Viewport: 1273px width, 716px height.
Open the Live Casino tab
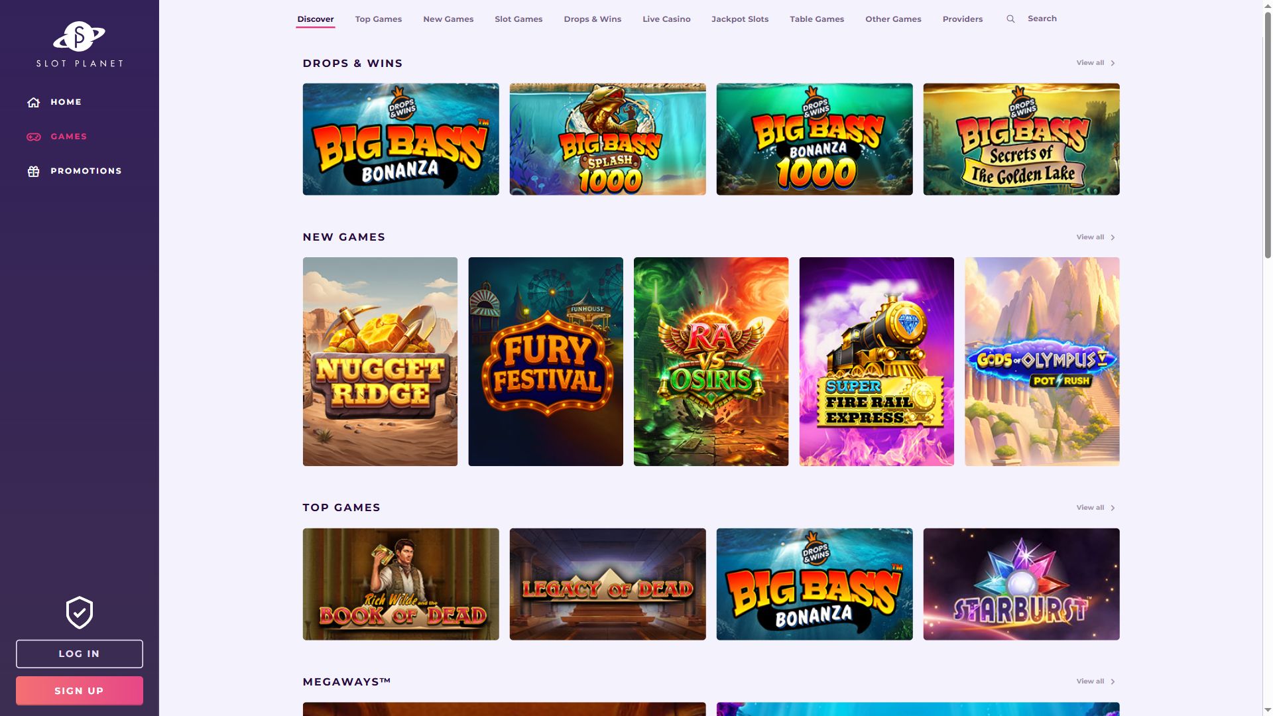(x=666, y=19)
